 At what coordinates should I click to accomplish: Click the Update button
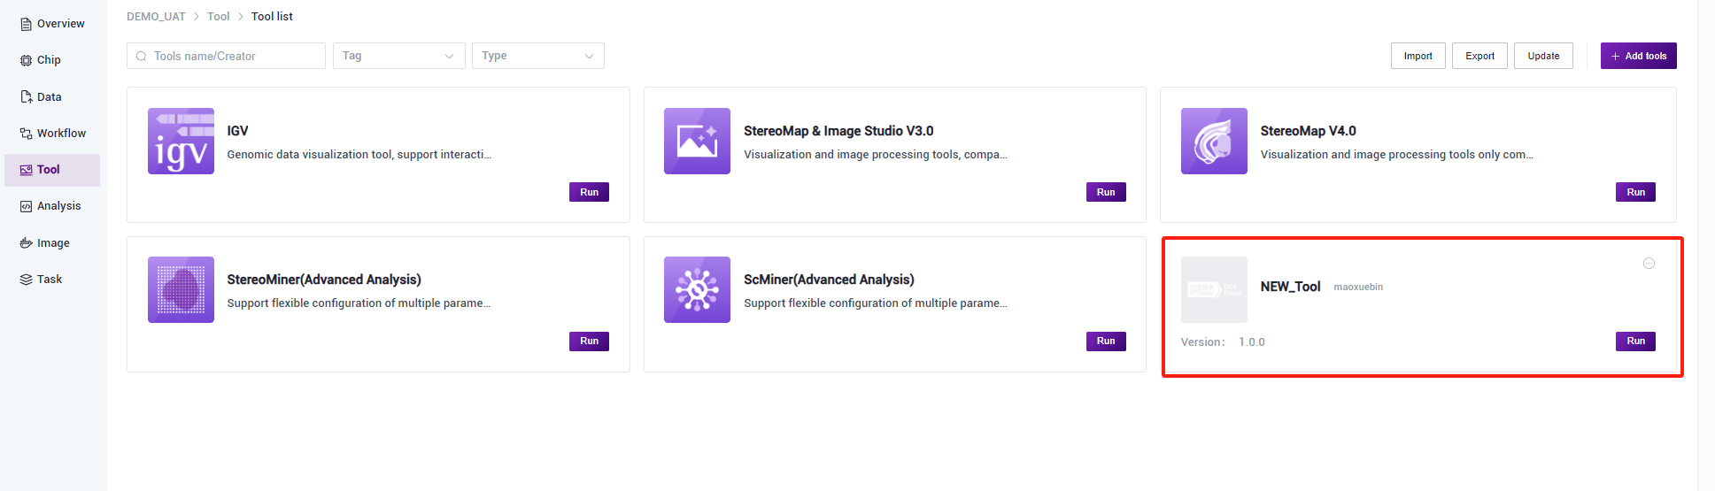pos(1543,56)
